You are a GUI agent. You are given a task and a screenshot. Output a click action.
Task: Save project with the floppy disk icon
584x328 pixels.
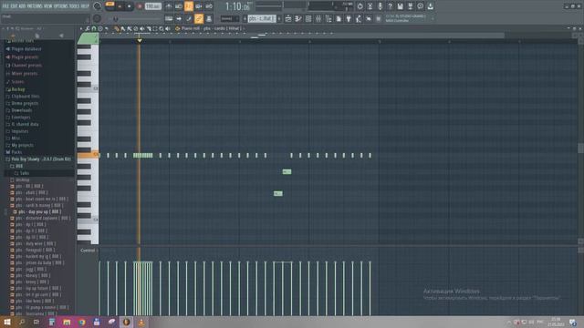pos(400,6)
